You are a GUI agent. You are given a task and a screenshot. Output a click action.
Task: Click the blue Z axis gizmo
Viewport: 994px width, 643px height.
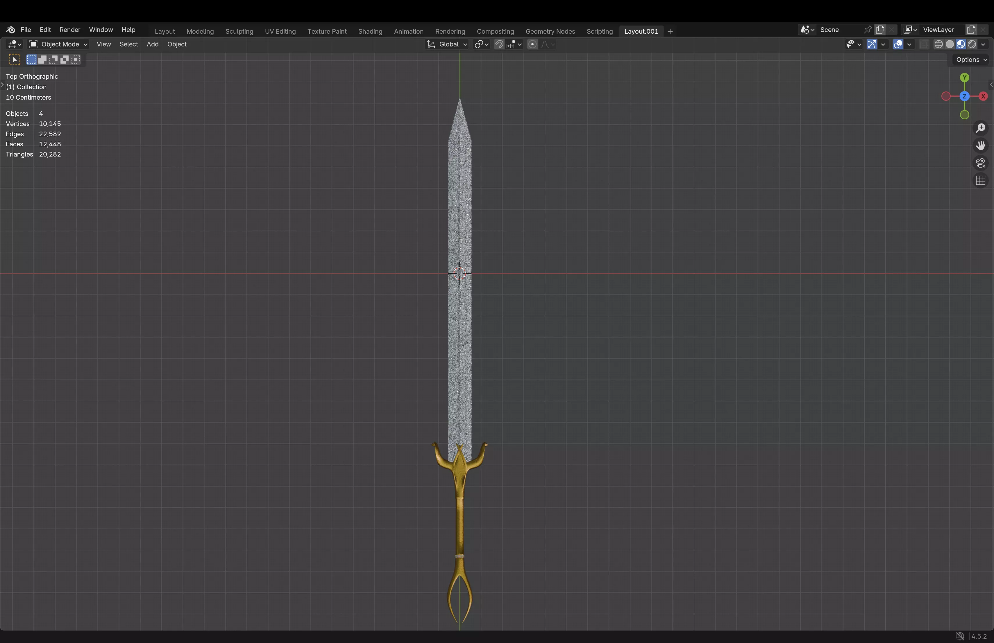click(x=964, y=96)
